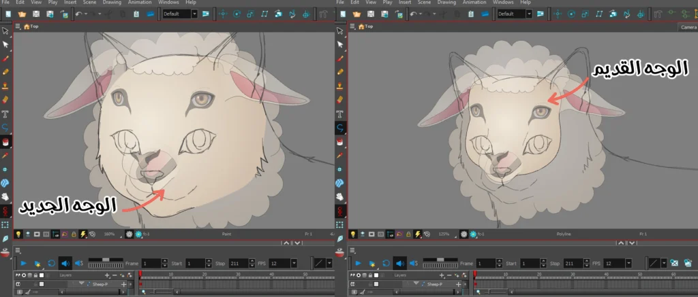Toggle light table bulb in right window view
This screenshot has height=297, width=698.
[352, 234]
